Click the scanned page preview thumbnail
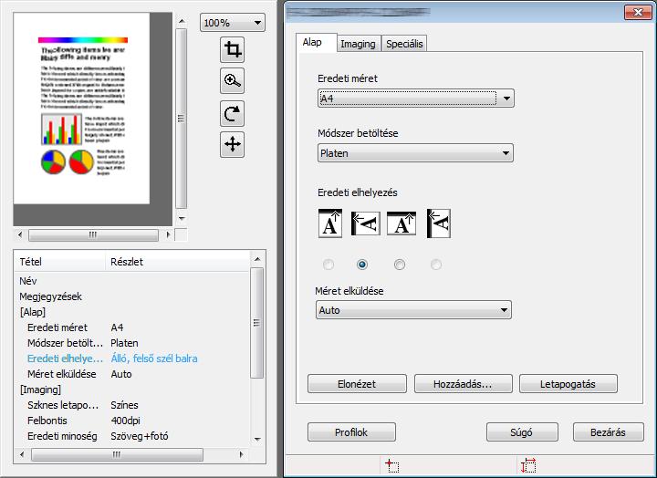This screenshot has height=478, width=657. coord(82,108)
